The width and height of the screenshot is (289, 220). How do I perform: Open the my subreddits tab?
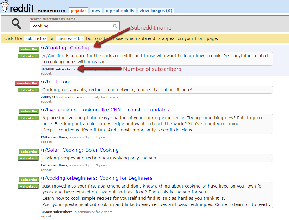click(120, 10)
